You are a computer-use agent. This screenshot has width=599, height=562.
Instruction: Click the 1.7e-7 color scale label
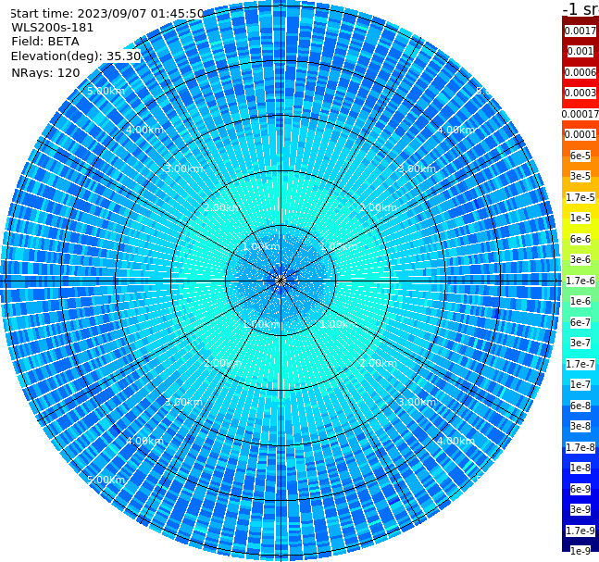(x=580, y=364)
